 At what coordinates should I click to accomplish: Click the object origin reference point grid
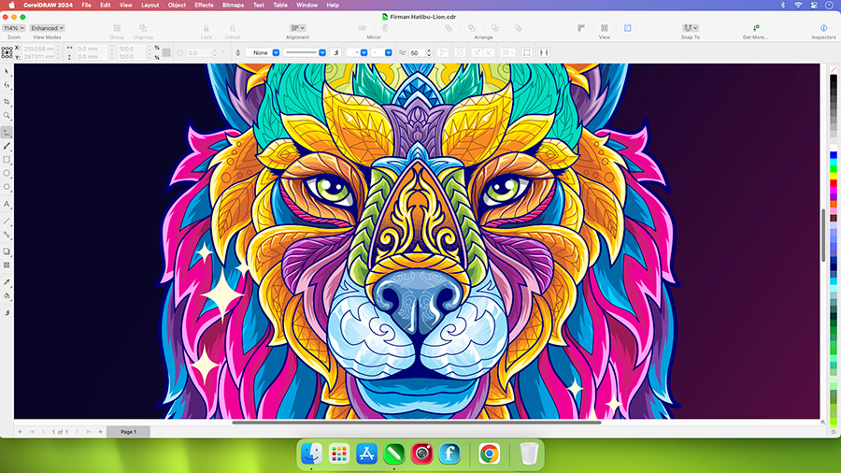point(7,52)
